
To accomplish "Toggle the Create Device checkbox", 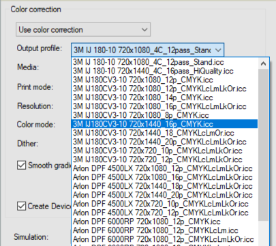I will tap(22, 206).
